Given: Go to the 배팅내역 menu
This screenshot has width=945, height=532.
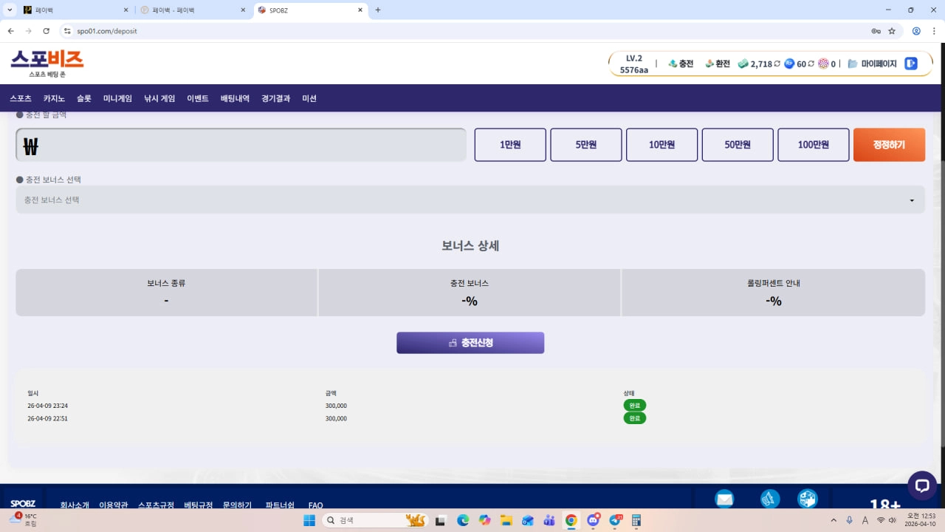Looking at the screenshot, I should pos(235,98).
